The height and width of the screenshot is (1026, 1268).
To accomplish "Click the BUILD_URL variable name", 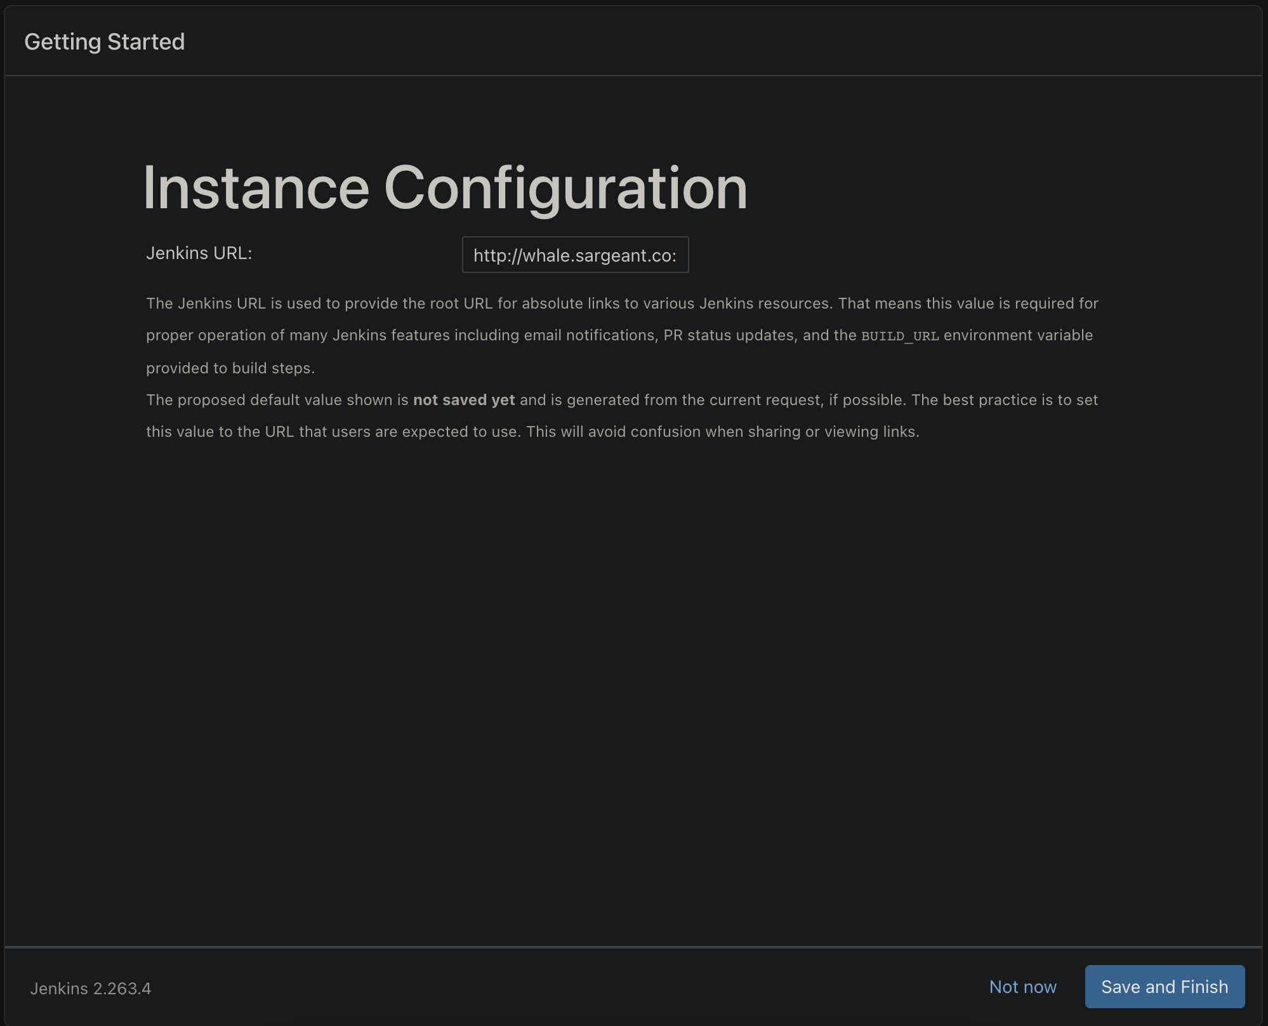I will [x=900, y=336].
